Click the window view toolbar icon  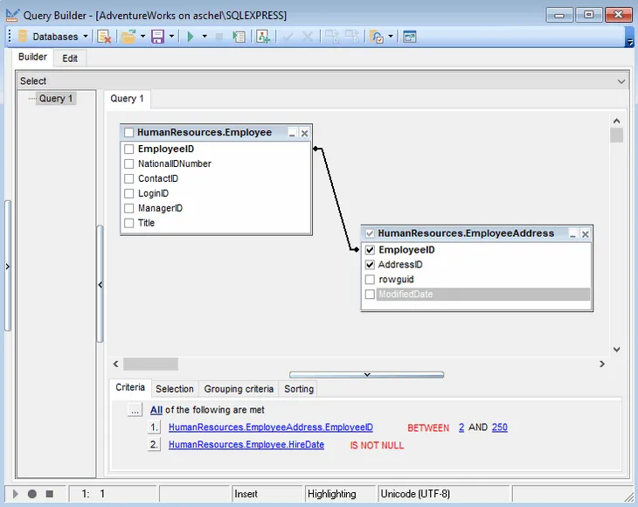point(409,37)
